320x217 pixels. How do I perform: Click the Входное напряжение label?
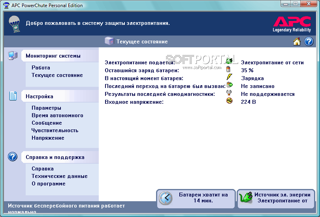pos(134,102)
